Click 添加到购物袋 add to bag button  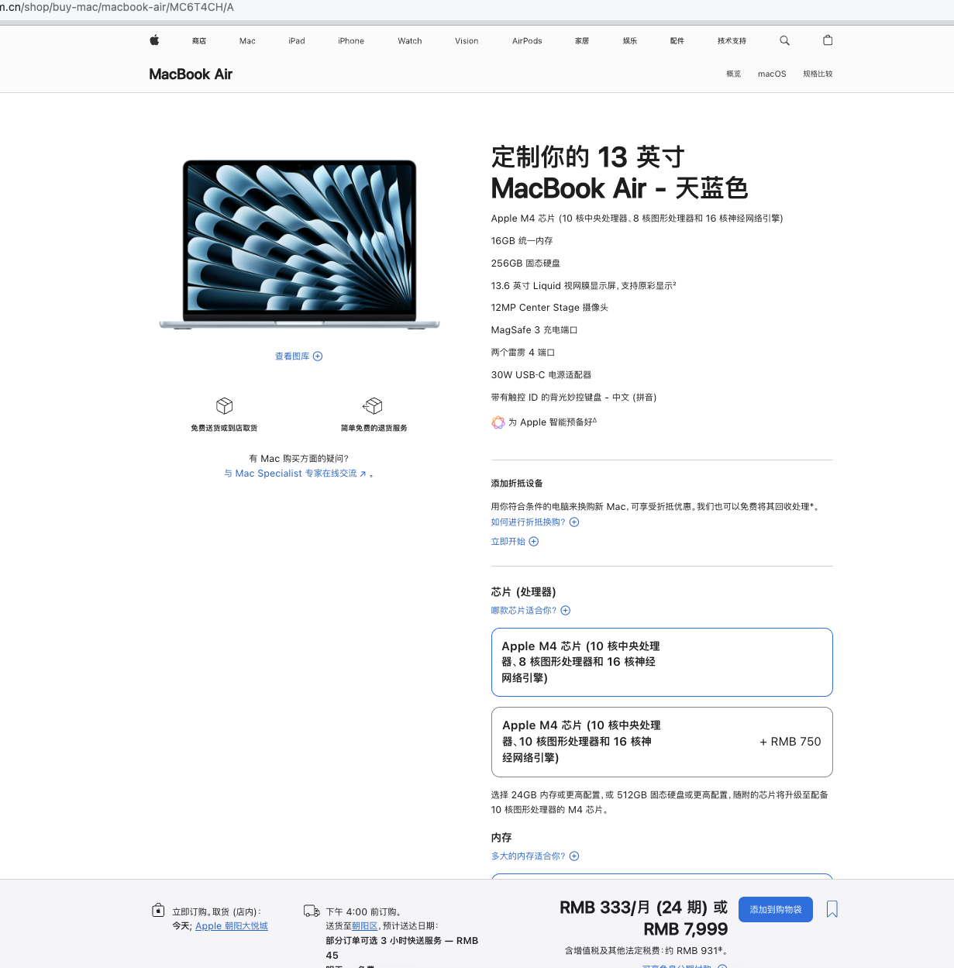pyautogui.click(x=776, y=910)
